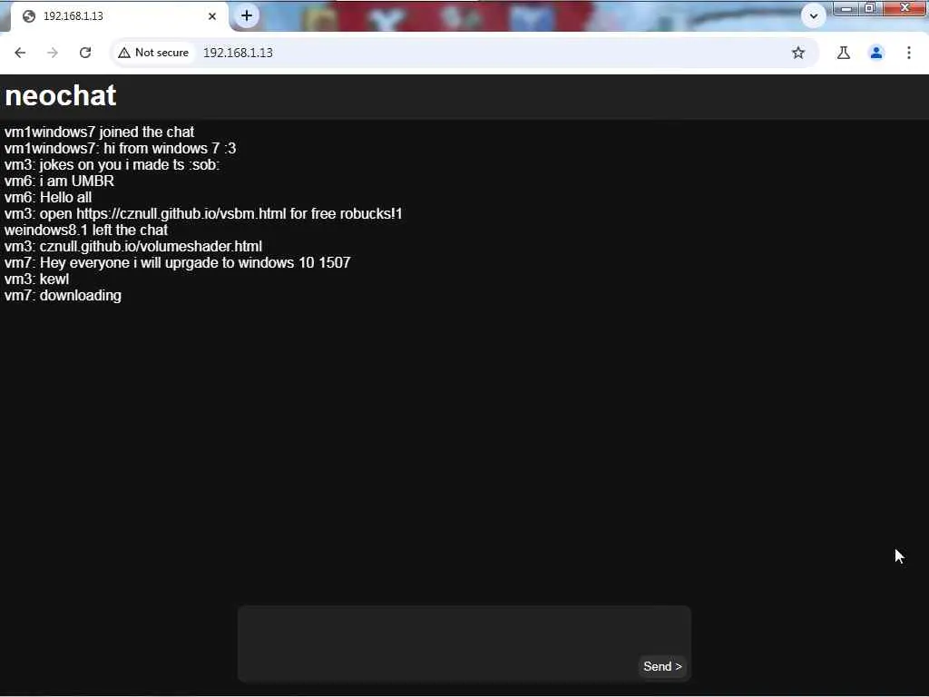
Task: Reload the neochat page
Action: pyautogui.click(x=85, y=53)
